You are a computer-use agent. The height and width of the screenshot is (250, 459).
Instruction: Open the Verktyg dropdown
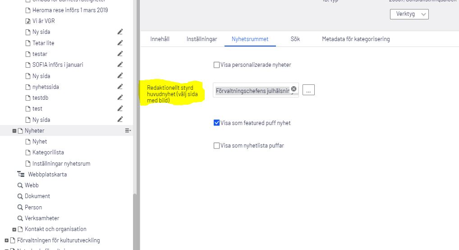pyautogui.click(x=409, y=14)
